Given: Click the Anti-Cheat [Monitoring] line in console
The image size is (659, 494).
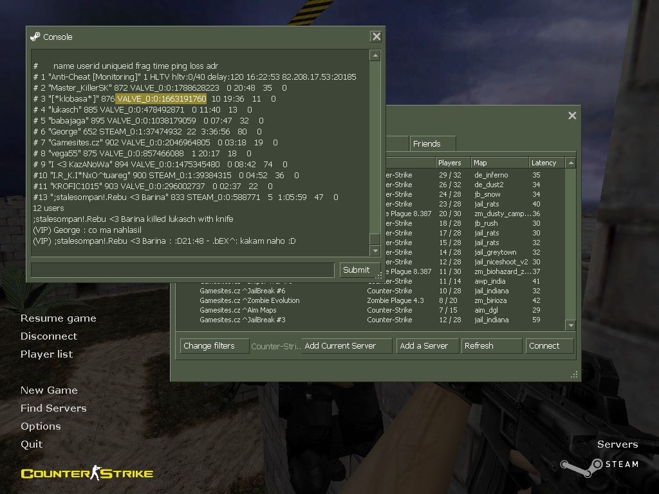Looking at the screenshot, I should 194,77.
